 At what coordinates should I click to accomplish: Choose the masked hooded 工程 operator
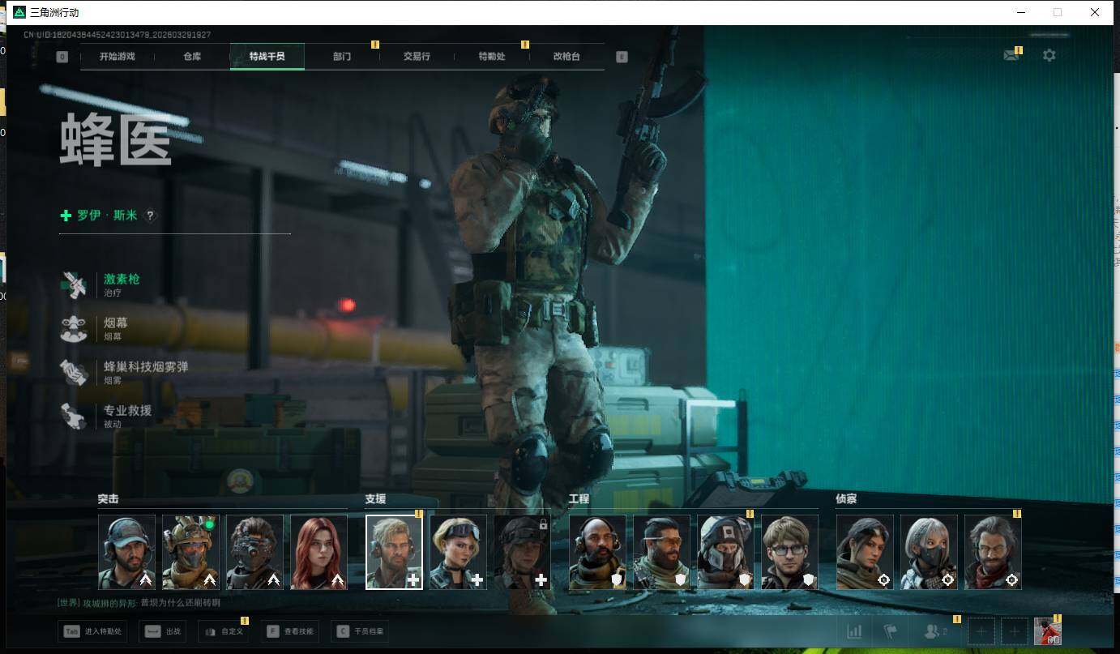(725, 552)
